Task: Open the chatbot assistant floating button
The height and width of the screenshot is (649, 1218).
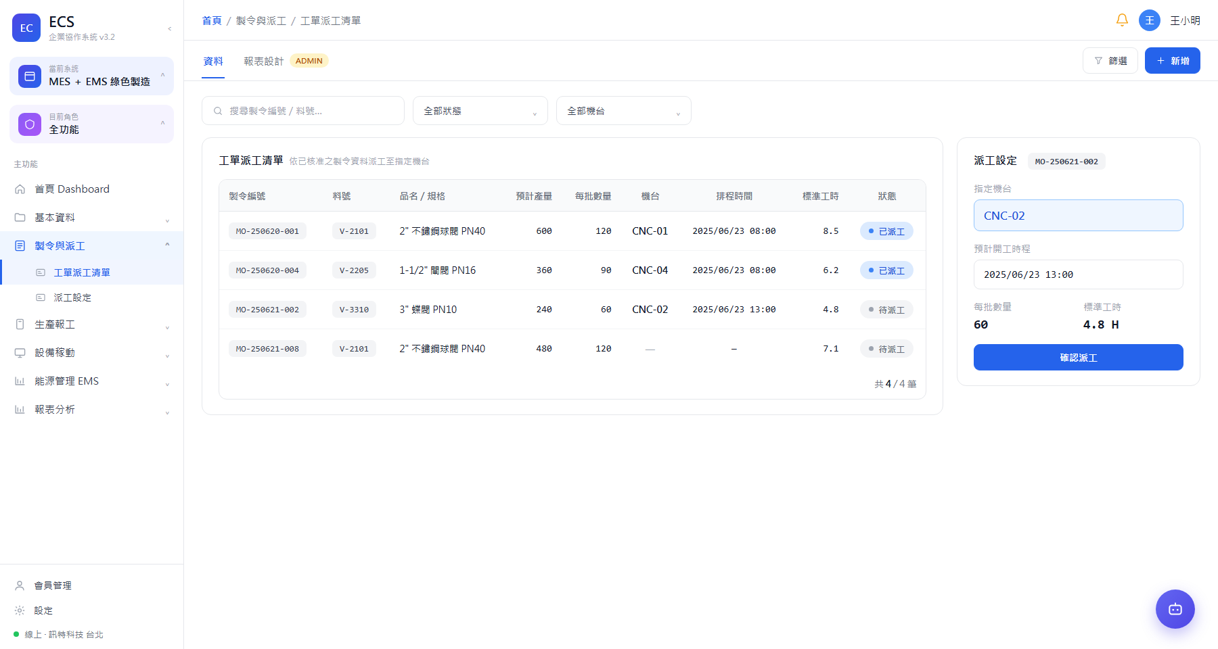Action: pos(1175,609)
